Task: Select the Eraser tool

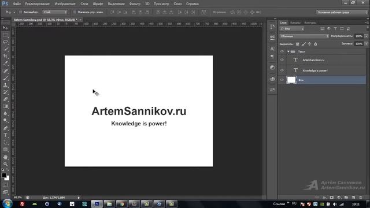Action: [5, 99]
